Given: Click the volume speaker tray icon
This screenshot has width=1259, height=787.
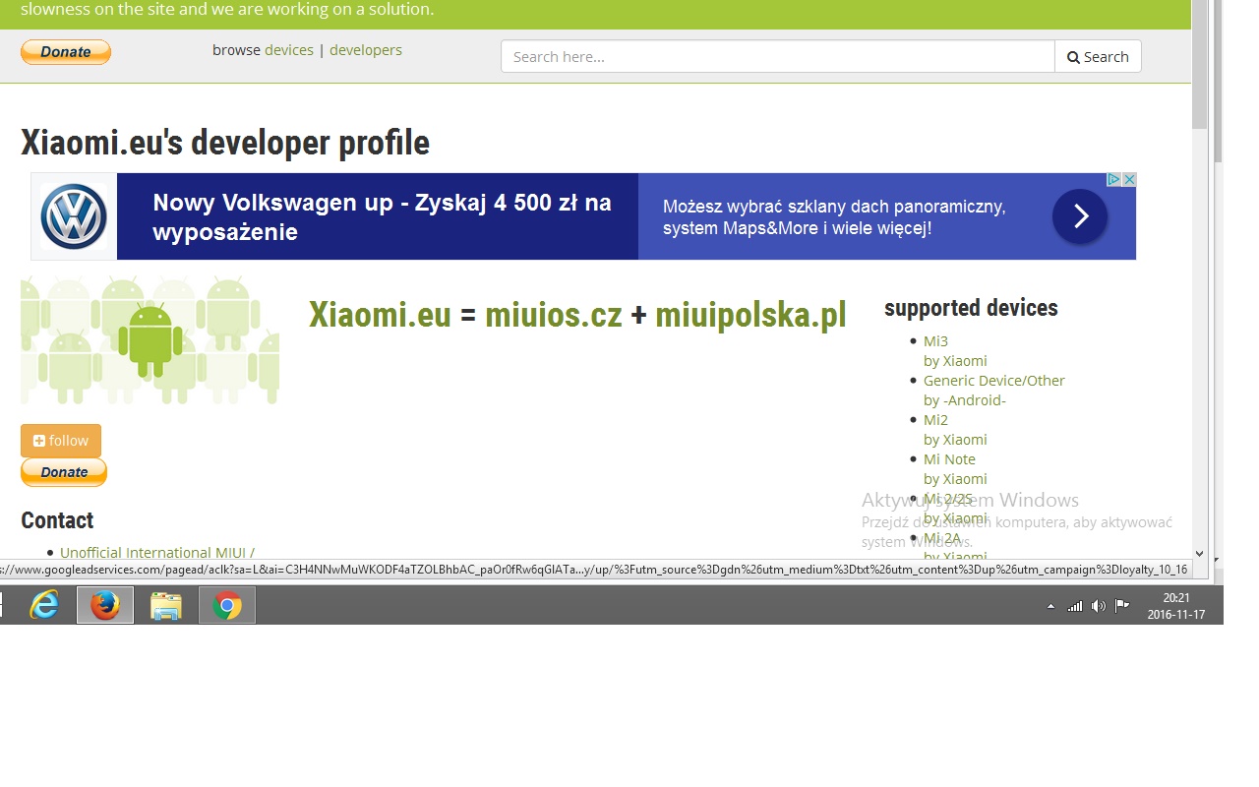Looking at the screenshot, I should (x=1099, y=606).
